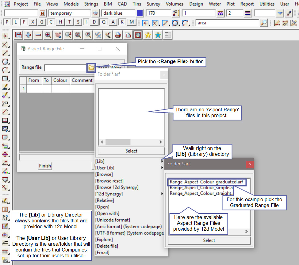The height and width of the screenshot is (265, 299).
Task: Click the magnifier icon beside area field
Action: click(263, 23)
